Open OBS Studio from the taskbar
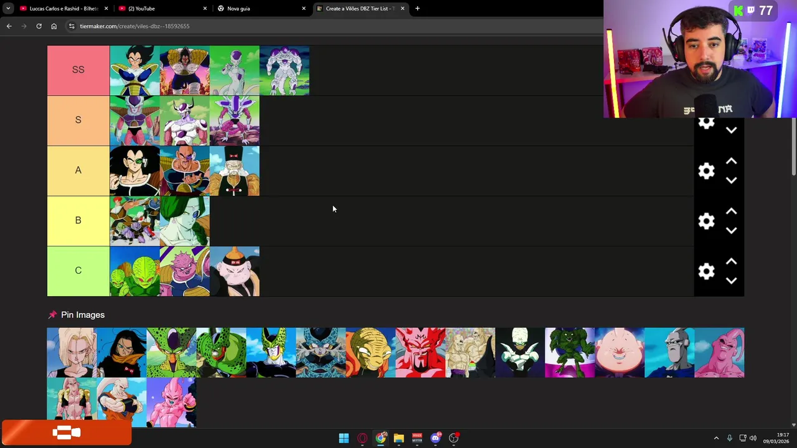Viewport: 797px width, 448px height. point(453,438)
